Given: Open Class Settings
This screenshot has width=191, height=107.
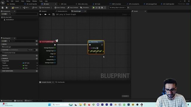Looking at the screenshot, I should coord(60,8).
